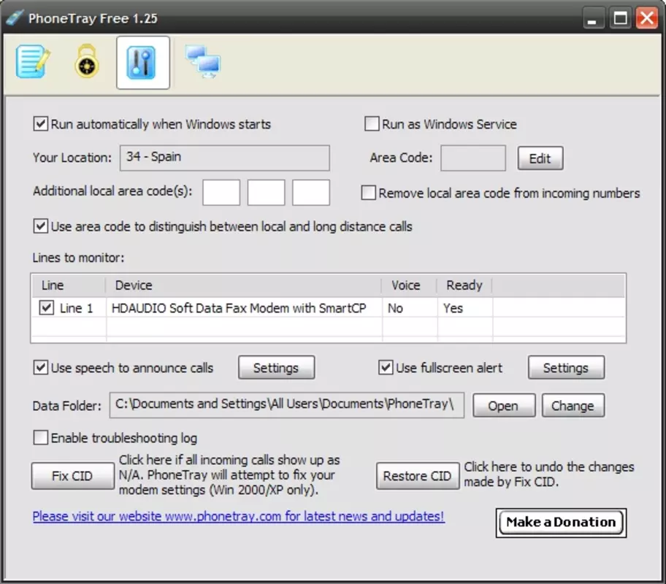Click the Edit button beside Area Code
The width and height of the screenshot is (666, 584).
coord(540,158)
